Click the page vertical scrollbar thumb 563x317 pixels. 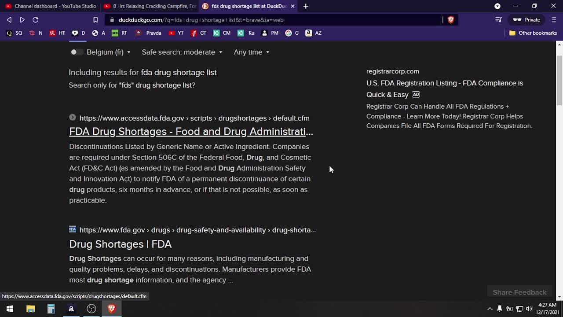click(559, 81)
